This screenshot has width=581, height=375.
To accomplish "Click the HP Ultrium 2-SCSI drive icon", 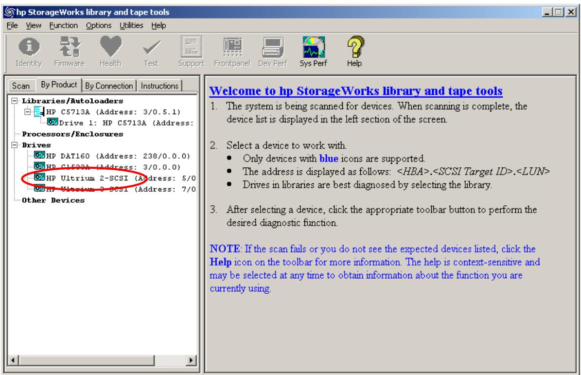I will (x=39, y=177).
